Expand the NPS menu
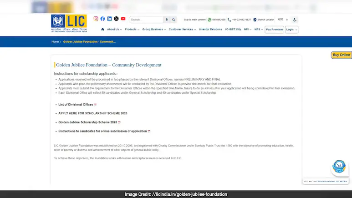The height and width of the screenshot is (198, 352). coord(259,30)
